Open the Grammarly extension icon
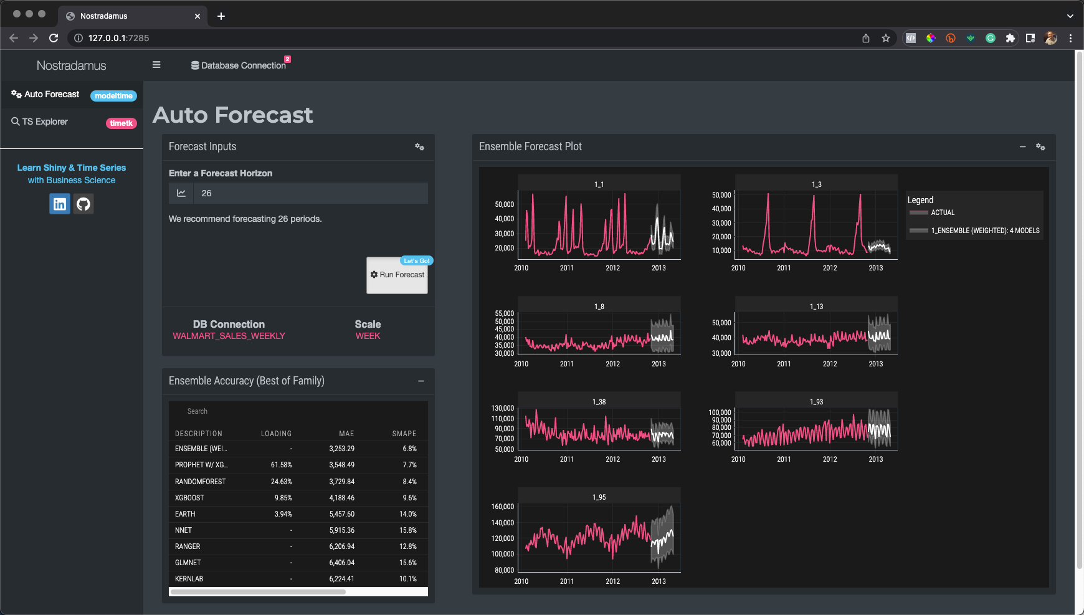 (991, 38)
